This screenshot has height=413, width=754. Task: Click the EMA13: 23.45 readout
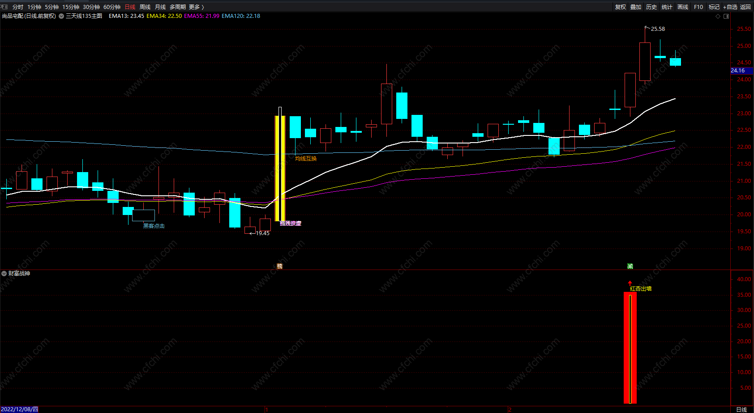point(126,16)
